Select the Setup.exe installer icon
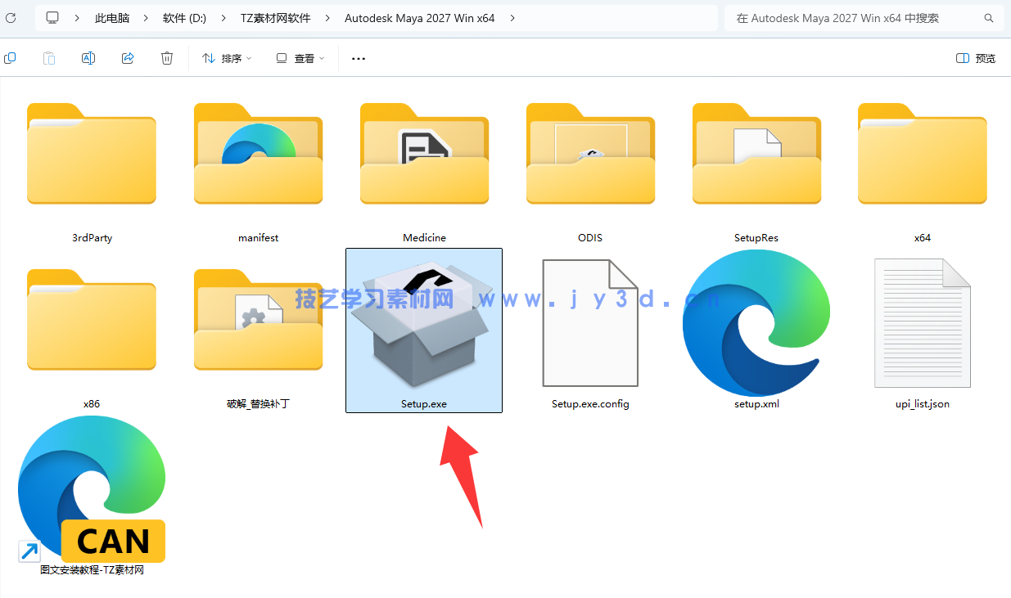 424,323
